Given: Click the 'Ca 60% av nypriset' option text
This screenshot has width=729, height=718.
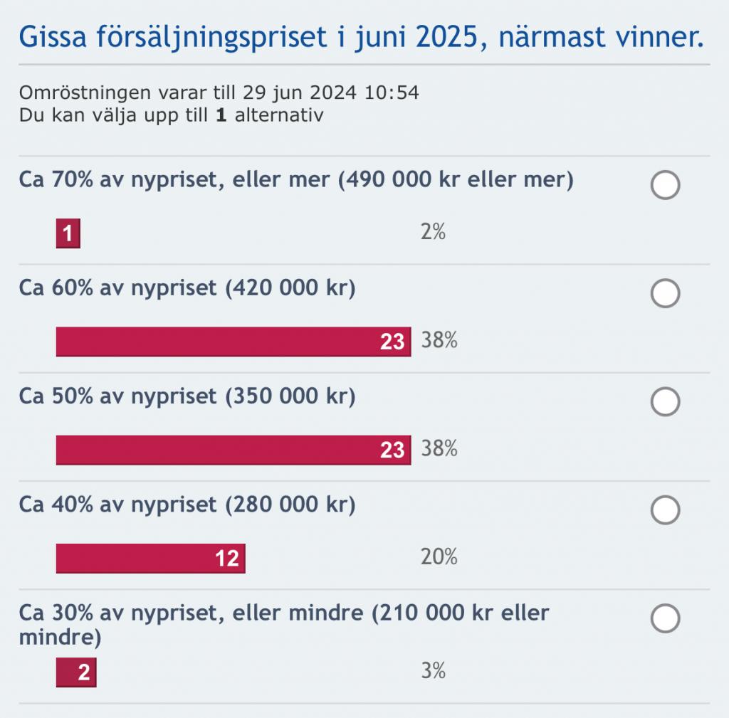Looking at the screenshot, I should point(187,288).
